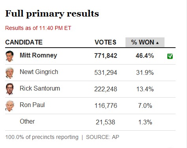Click SOURCE: AP attribution text
This screenshot has width=187, height=148.
tap(103, 137)
